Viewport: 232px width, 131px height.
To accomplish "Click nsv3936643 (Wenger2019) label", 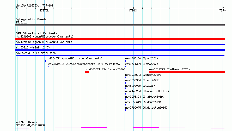I will pos(143,75).
